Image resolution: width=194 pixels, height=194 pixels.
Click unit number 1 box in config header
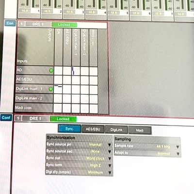18,118
